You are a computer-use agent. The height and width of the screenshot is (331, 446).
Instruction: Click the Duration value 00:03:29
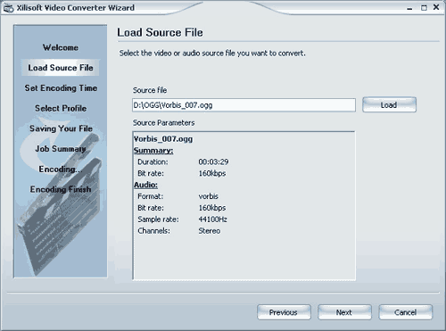pos(213,162)
